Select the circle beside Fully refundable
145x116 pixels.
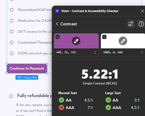(11, 96)
